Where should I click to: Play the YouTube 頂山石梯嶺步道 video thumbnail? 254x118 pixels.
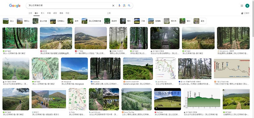click(x=168, y=99)
